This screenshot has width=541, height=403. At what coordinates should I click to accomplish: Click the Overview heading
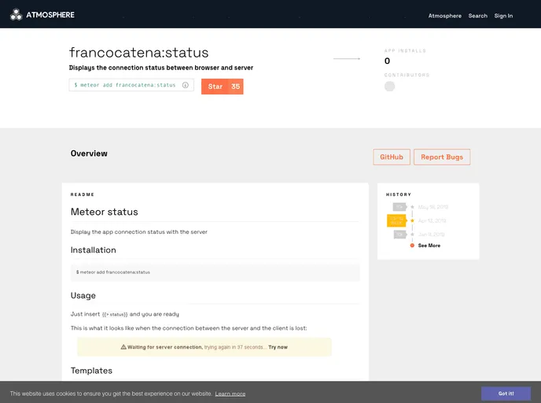89,153
